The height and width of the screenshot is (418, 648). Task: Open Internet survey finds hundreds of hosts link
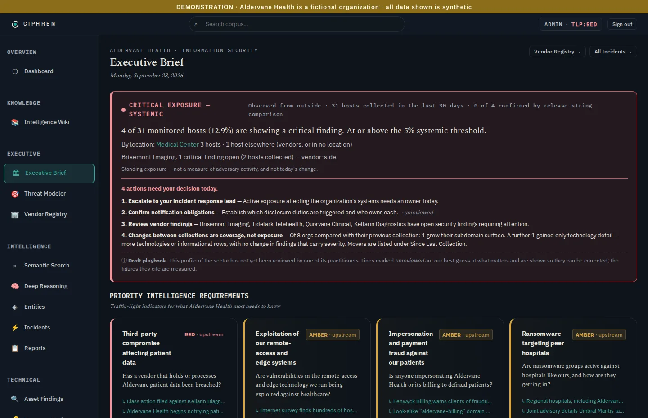point(306,410)
